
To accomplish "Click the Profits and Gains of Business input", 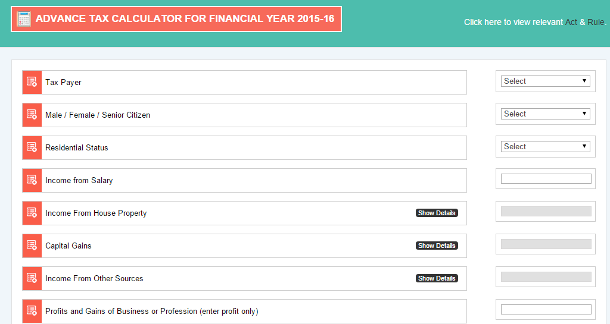I will 546,310.
